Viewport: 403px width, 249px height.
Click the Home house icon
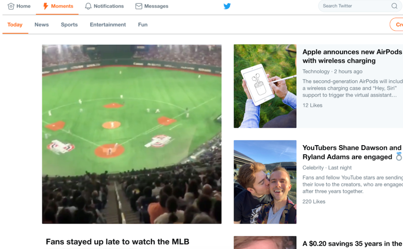(x=11, y=6)
